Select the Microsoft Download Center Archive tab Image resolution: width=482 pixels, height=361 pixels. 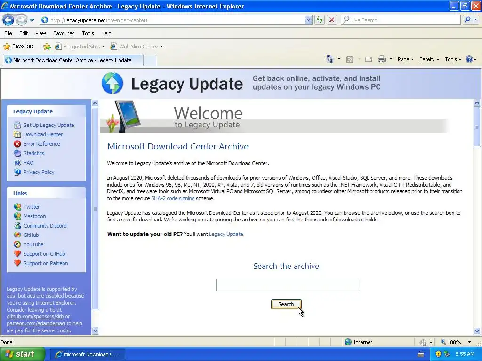[73, 60]
